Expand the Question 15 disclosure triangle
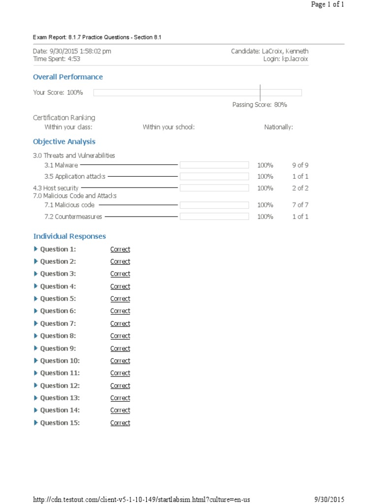Viewport: 378px width, 504px height. 35,423
